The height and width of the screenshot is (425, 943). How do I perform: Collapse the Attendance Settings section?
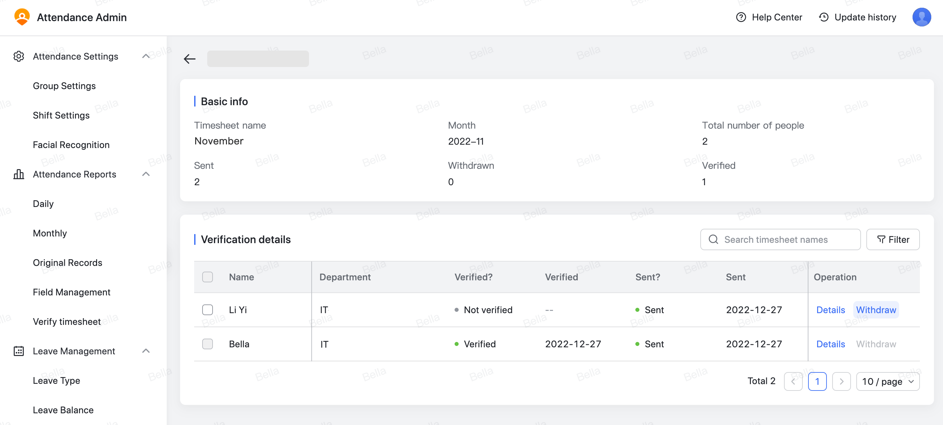[x=146, y=56]
